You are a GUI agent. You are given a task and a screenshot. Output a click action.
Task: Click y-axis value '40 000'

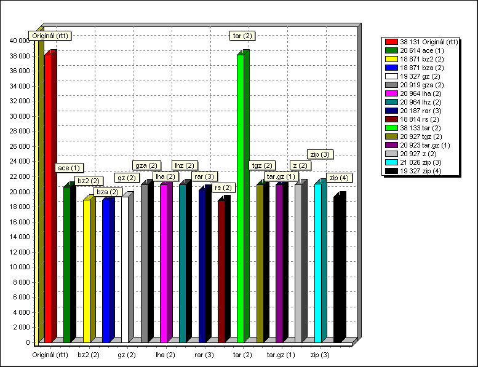click(20, 41)
